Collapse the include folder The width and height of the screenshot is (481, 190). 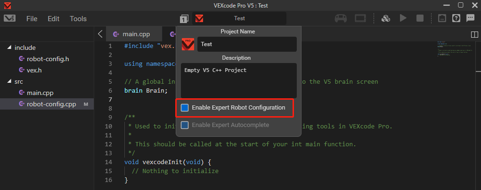pyautogui.click(x=9, y=47)
